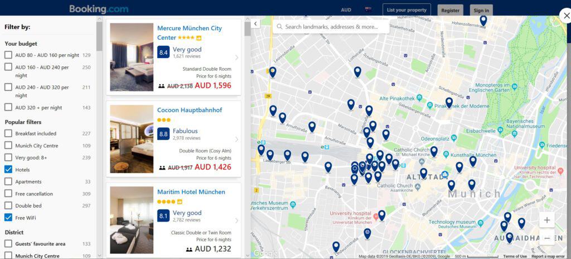Enable the Free cancellation filter
Viewport: 571px width, 259px height.
coord(8,194)
